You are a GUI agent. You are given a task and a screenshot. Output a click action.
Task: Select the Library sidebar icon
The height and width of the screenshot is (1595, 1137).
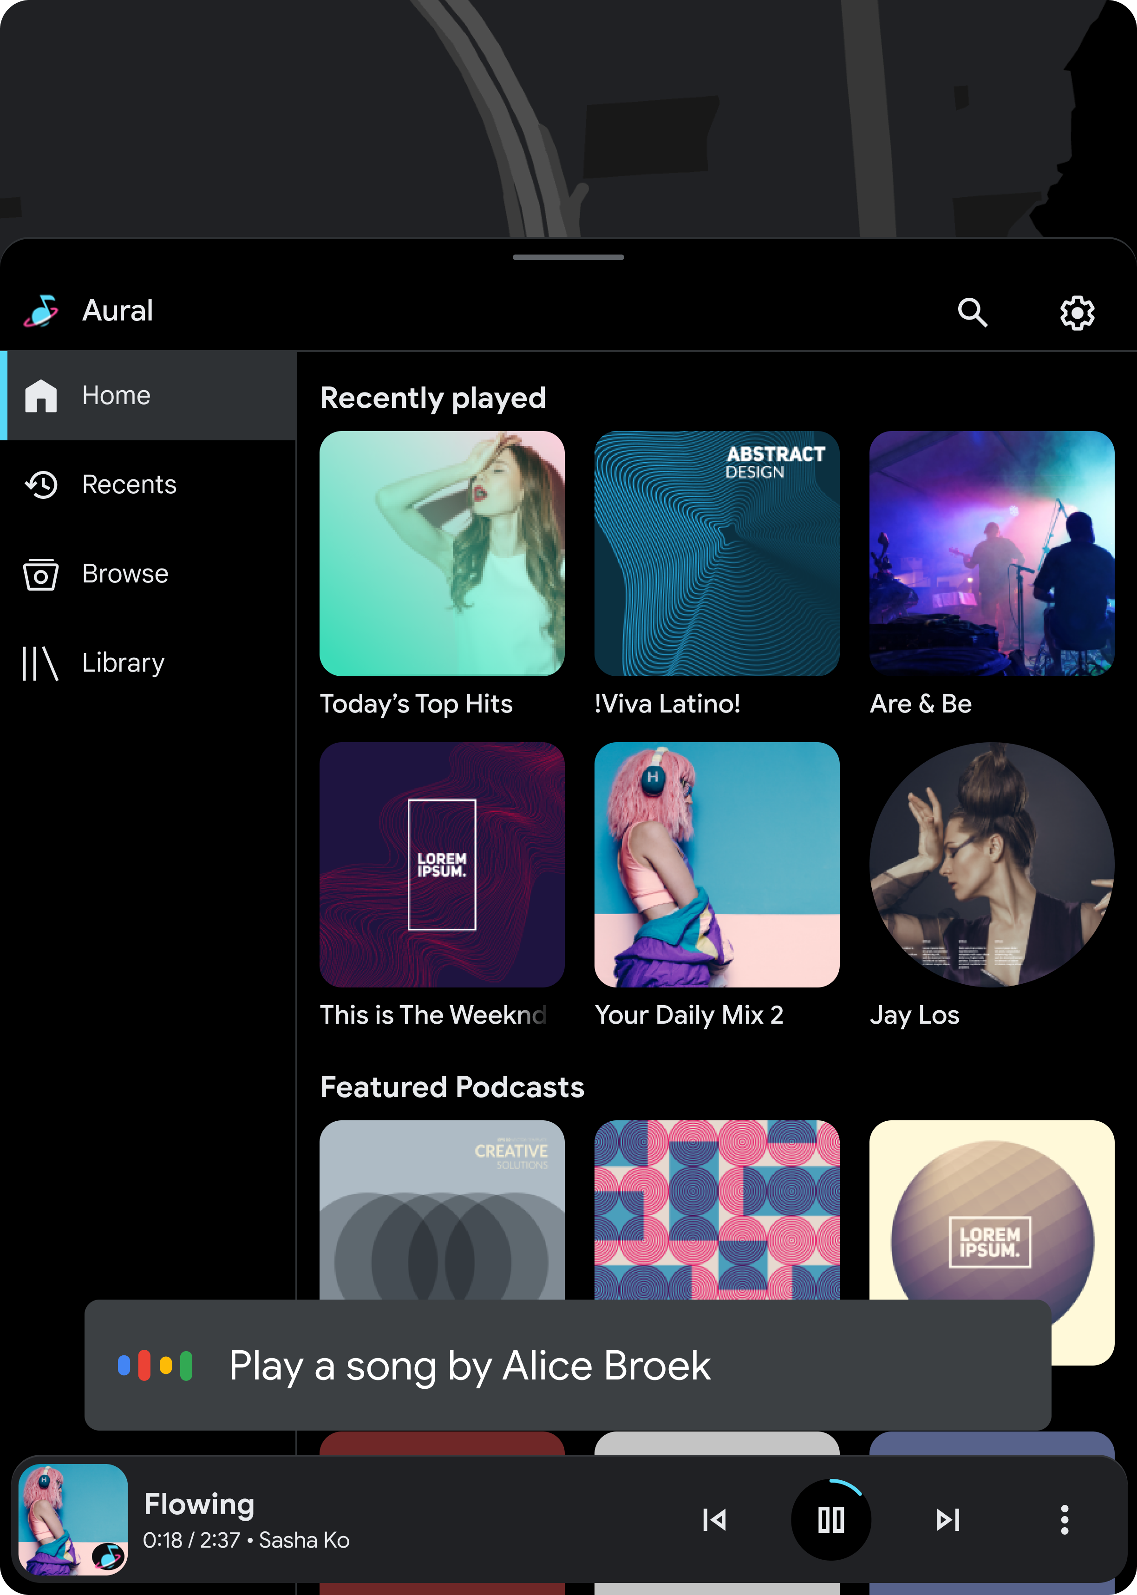(40, 662)
